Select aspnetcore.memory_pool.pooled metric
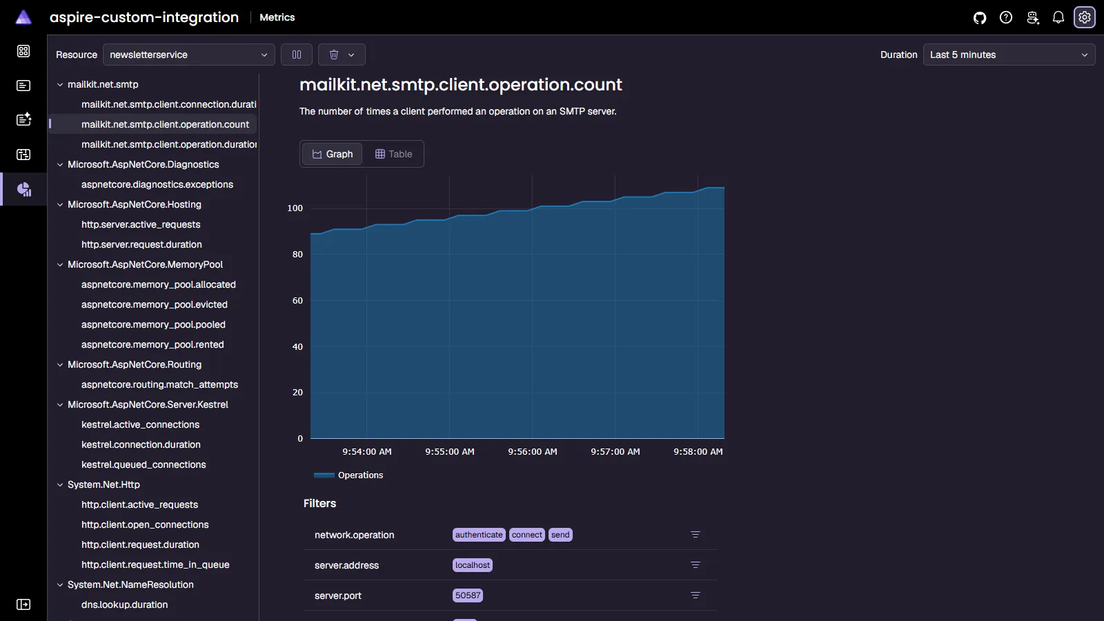Image resolution: width=1104 pixels, height=621 pixels. (153, 324)
